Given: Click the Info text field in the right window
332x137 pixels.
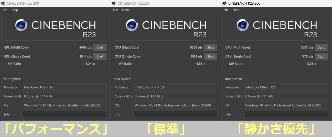Looking at the screenshot, I should 286,114.
